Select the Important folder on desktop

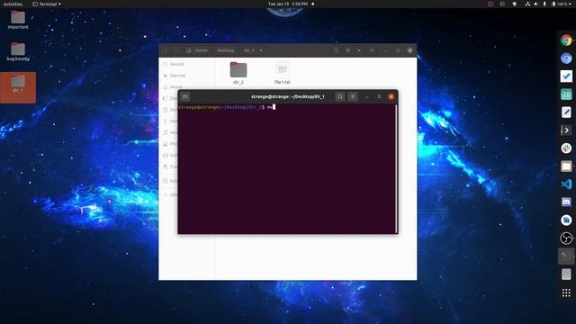click(18, 20)
